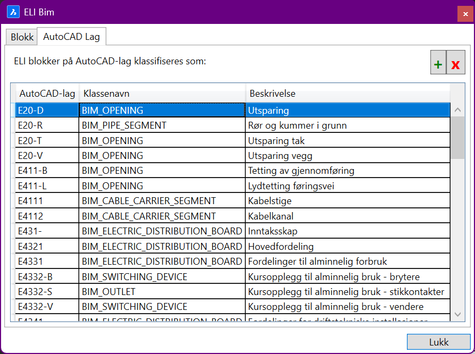Select the E4321 row layer cell

tap(47, 247)
